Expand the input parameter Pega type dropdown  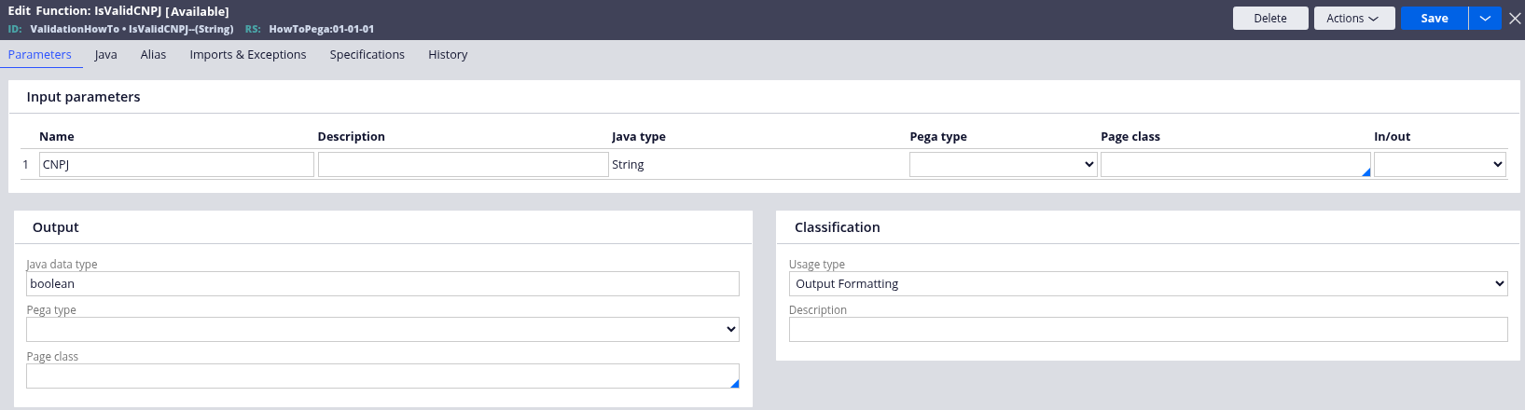coord(1003,165)
